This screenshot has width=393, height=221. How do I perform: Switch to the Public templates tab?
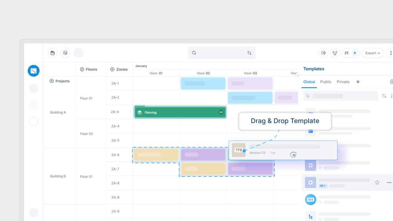click(325, 82)
